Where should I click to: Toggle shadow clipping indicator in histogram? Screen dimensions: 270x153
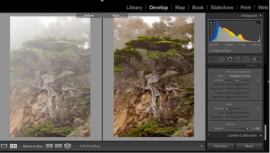pyautogui.click(x=211, y=22)
